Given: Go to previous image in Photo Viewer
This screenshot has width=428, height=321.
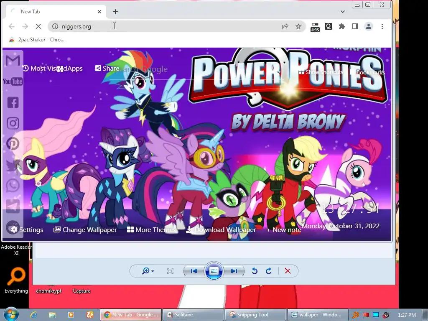Looking at the screenshot, I should tap(194, 271).
